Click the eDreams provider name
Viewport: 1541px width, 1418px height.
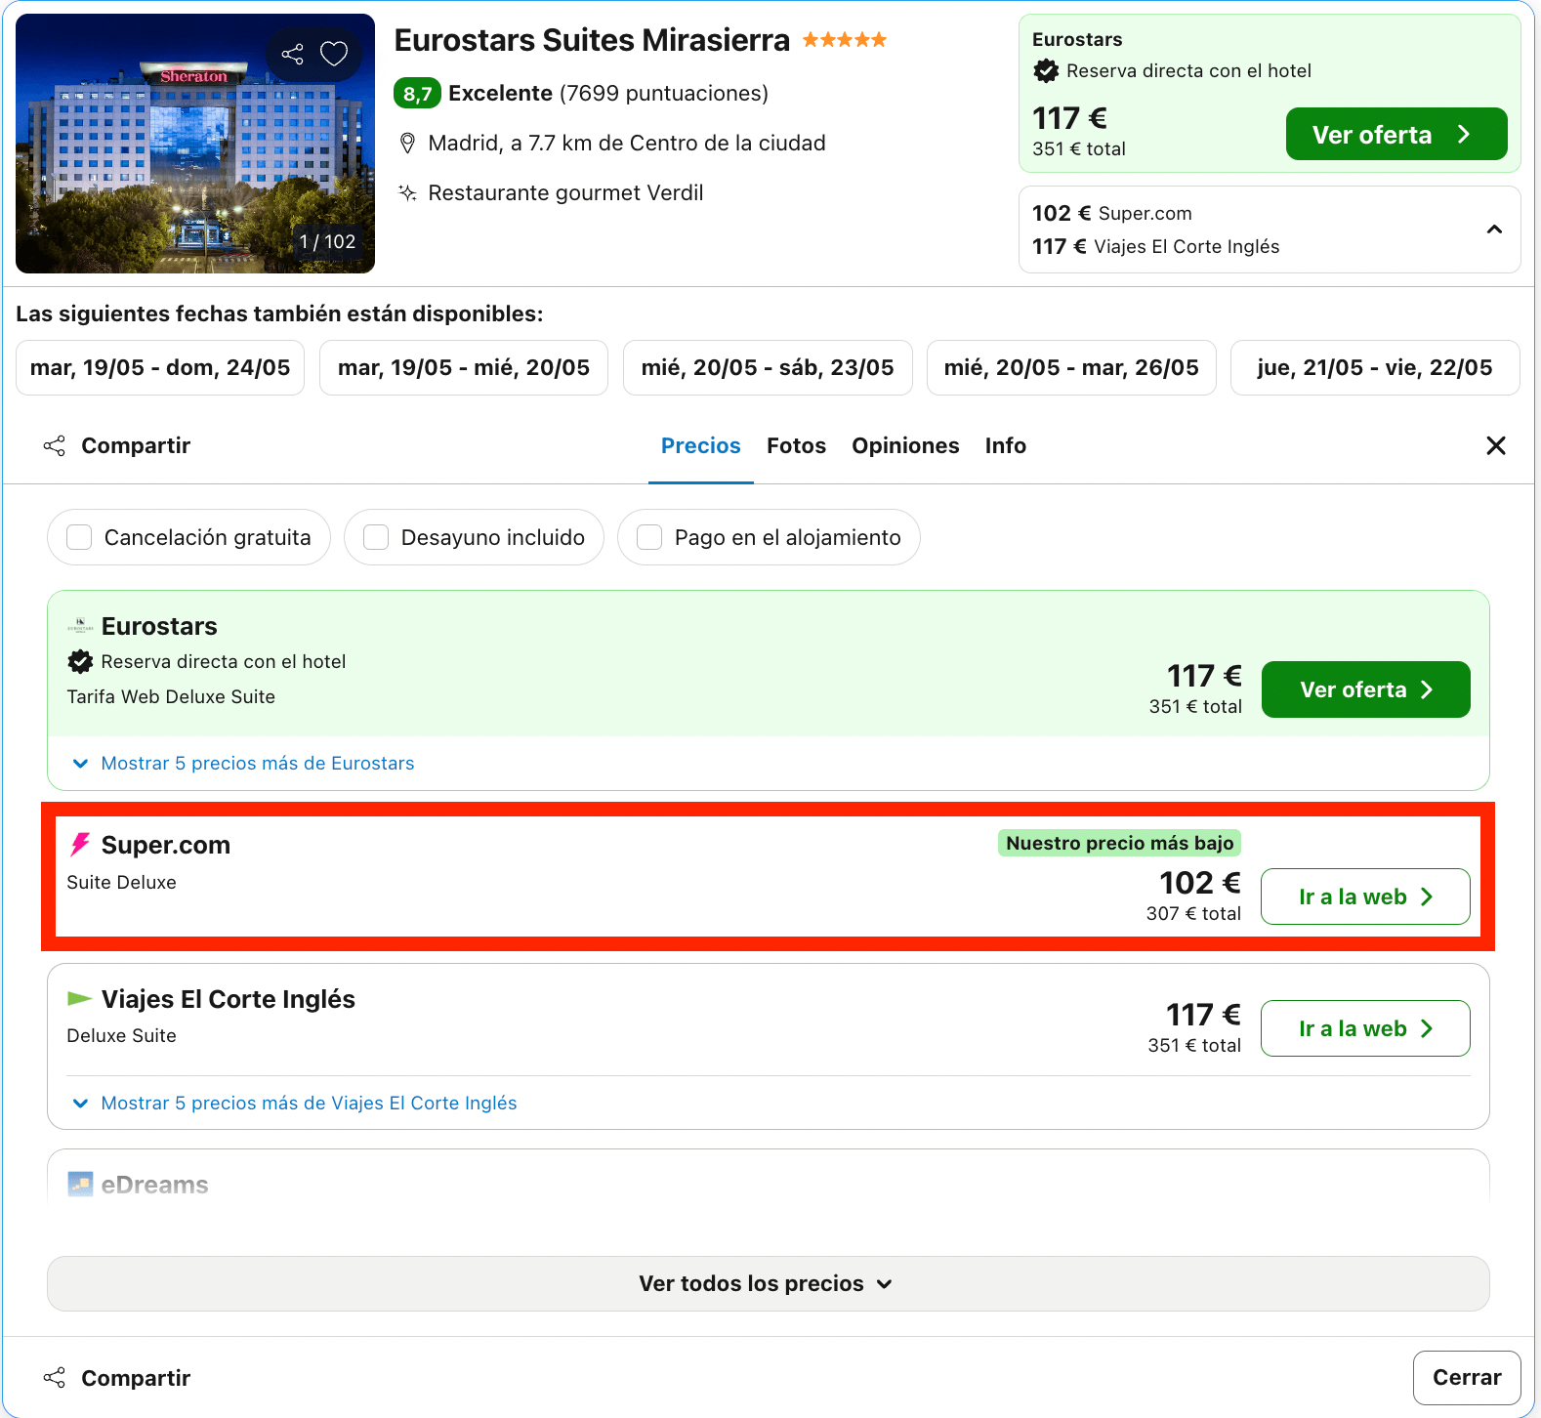coord(154,1185)
